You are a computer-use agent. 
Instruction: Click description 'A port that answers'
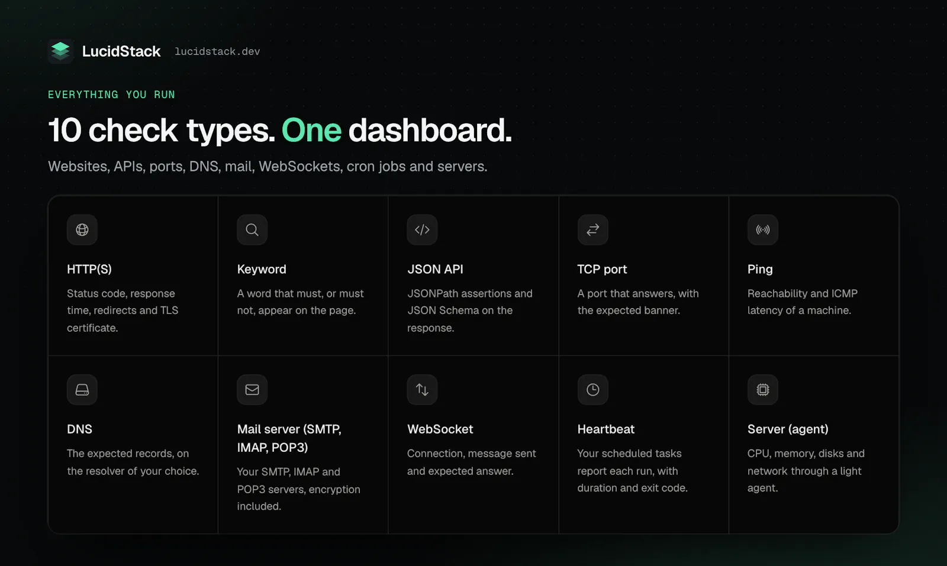click(638, 302)
